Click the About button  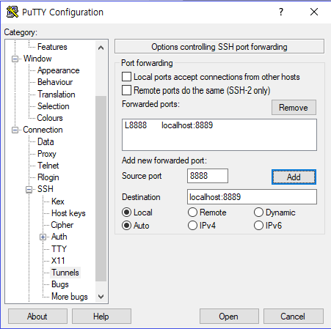(37, 317)
